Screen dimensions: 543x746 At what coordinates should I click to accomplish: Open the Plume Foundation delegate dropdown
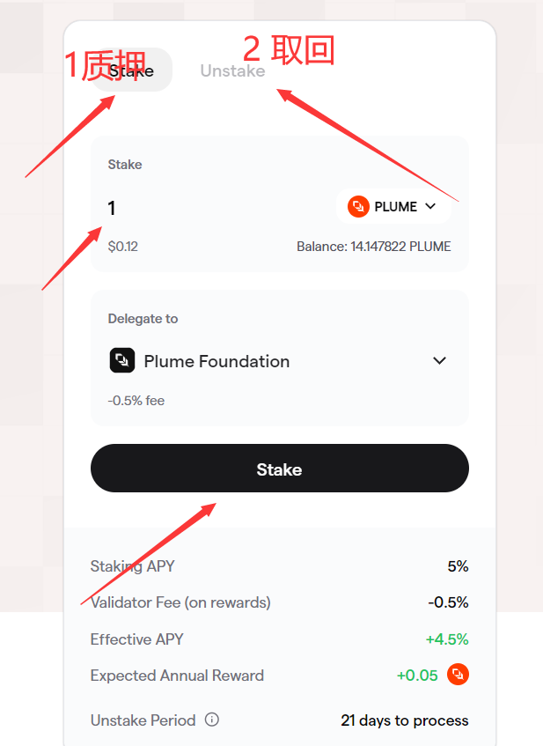coord(279,360)
